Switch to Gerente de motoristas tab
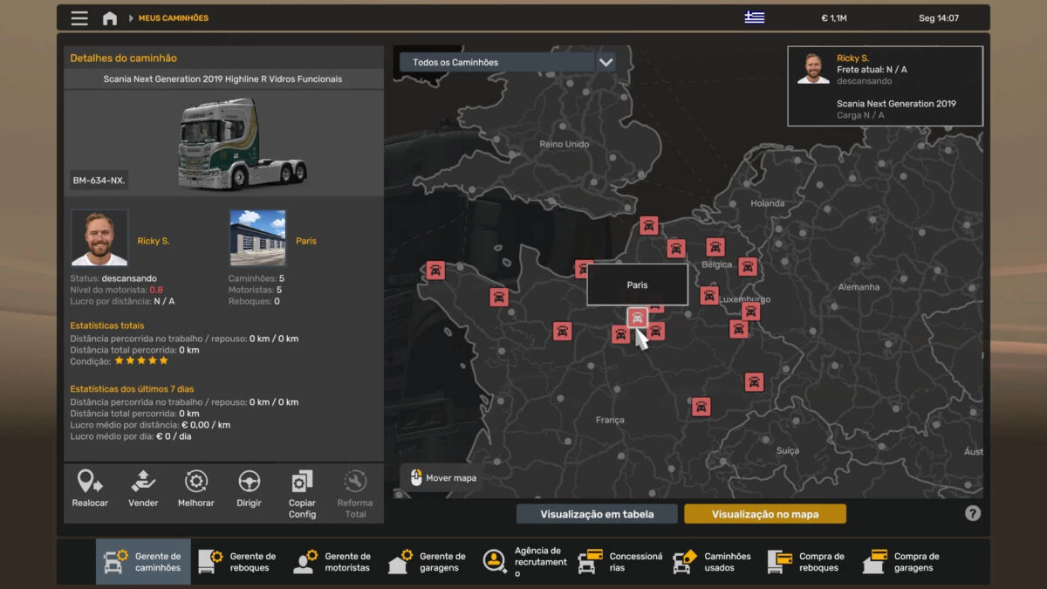 coord(332,562)
